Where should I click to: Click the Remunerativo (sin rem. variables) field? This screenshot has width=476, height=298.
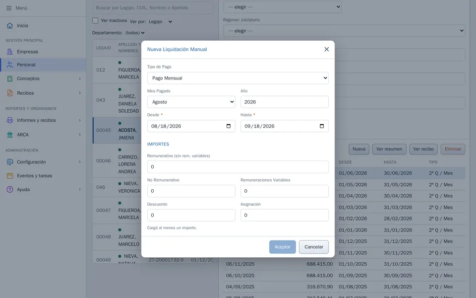pos(238,167)
